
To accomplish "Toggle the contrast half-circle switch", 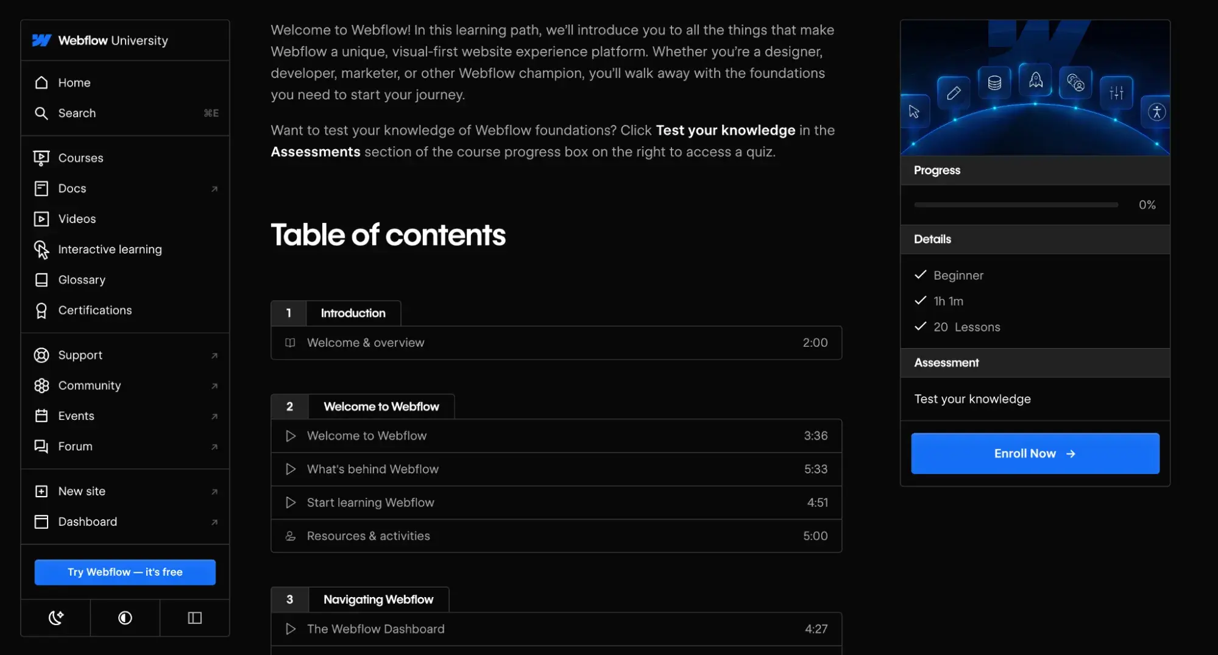I will tap(125, 618).
